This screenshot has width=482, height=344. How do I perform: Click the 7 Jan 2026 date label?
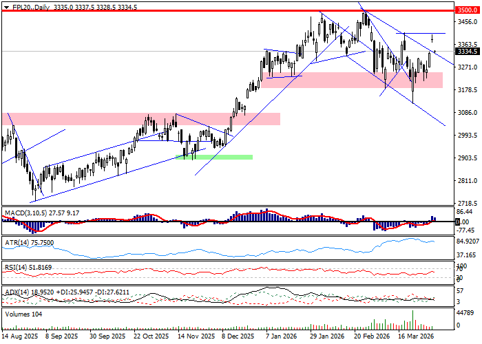(280, 337)
